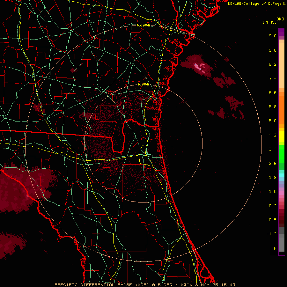
Task: Click the 0.2 legend value
Action: click(273, 206)
